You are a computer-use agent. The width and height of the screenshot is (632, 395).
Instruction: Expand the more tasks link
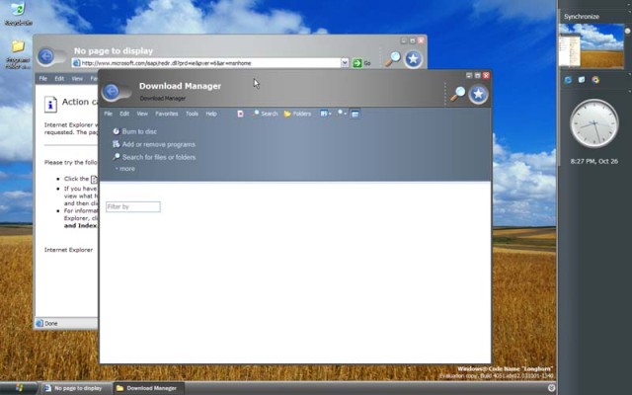point(125,169)
